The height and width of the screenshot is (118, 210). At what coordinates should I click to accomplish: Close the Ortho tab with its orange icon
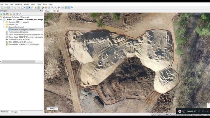coord(58,11)
